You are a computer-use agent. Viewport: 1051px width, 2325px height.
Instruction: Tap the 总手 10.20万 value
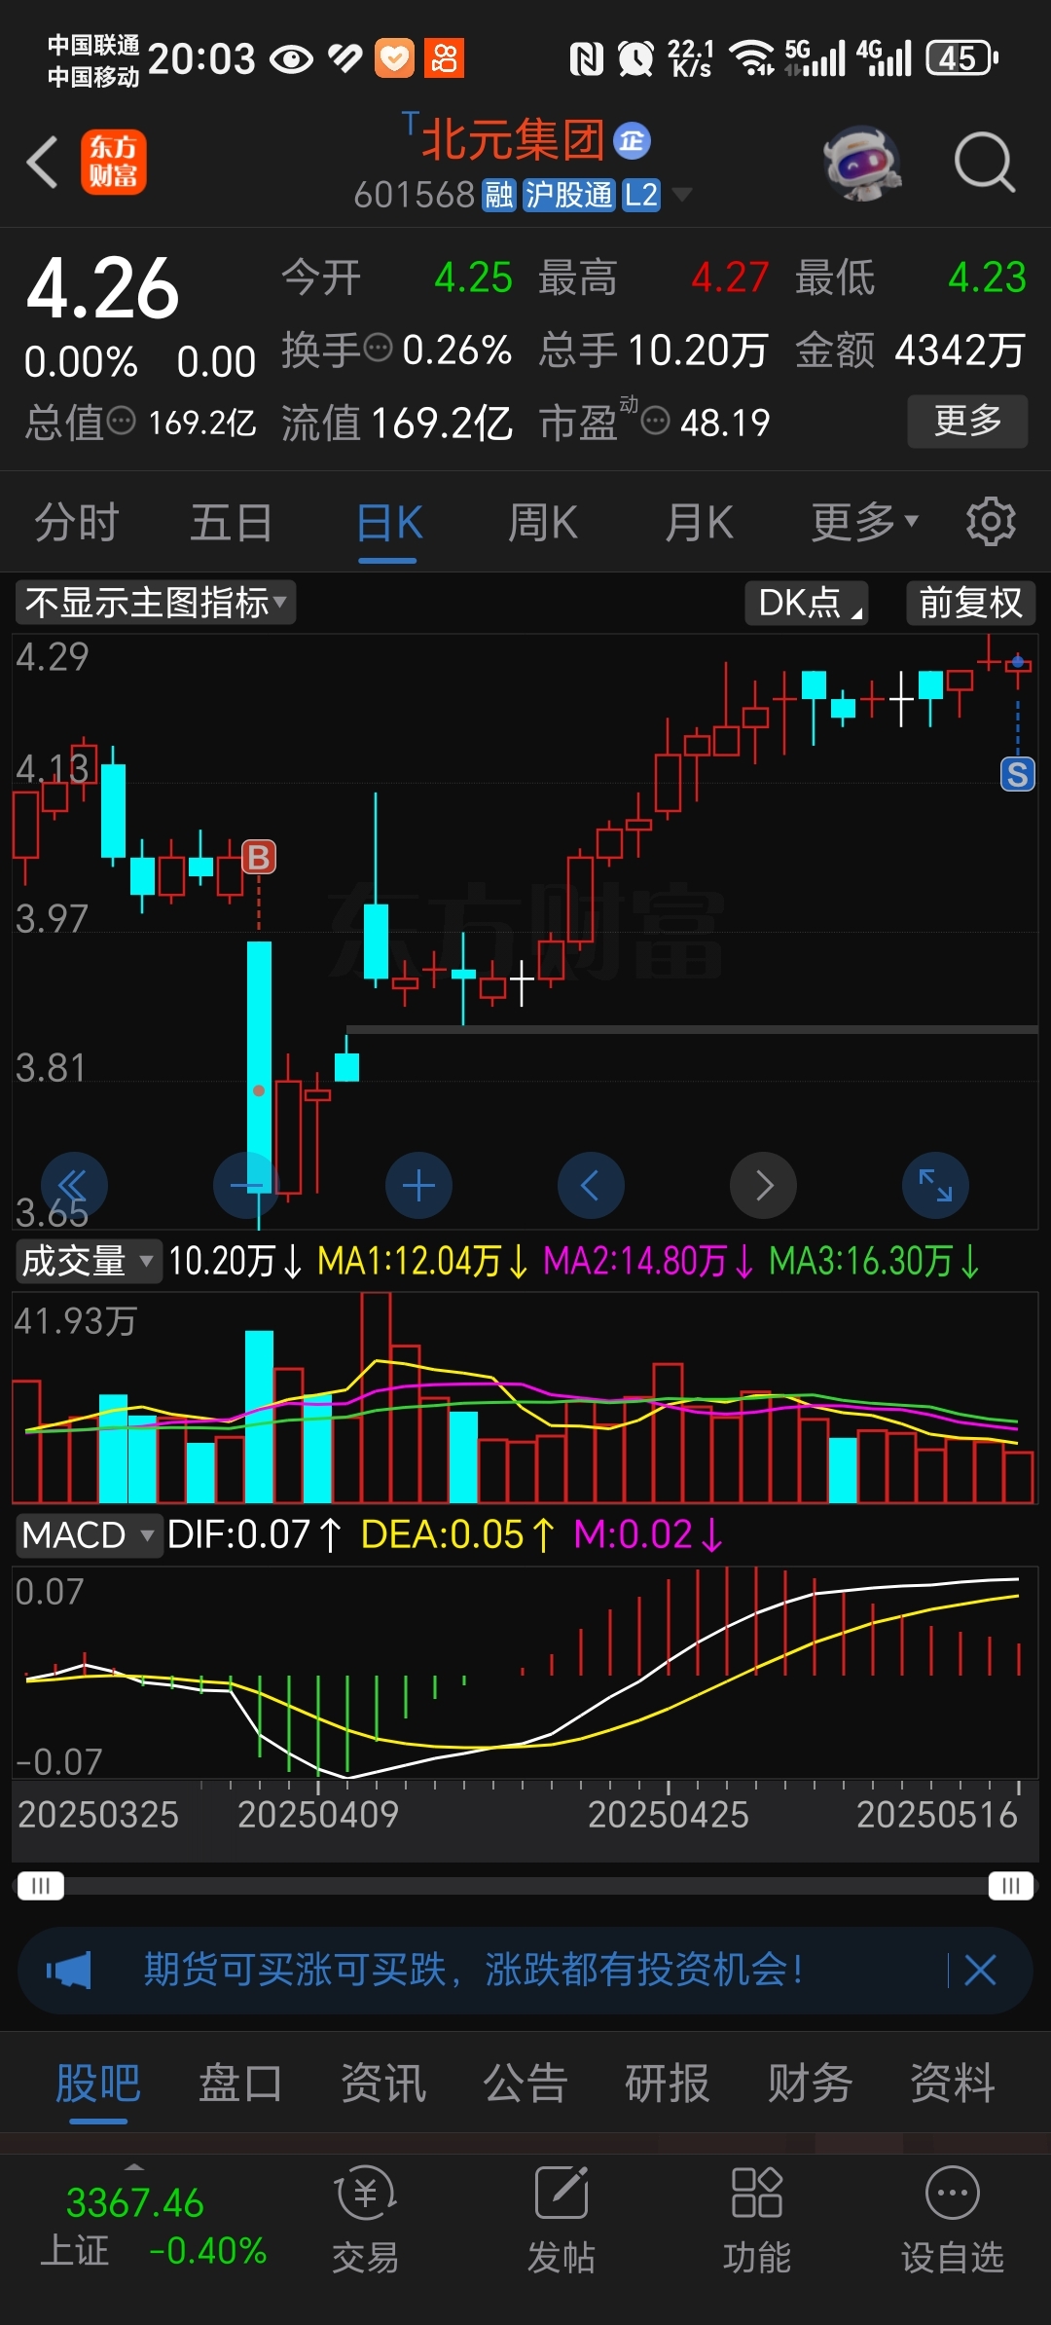[x=698, y=351]
